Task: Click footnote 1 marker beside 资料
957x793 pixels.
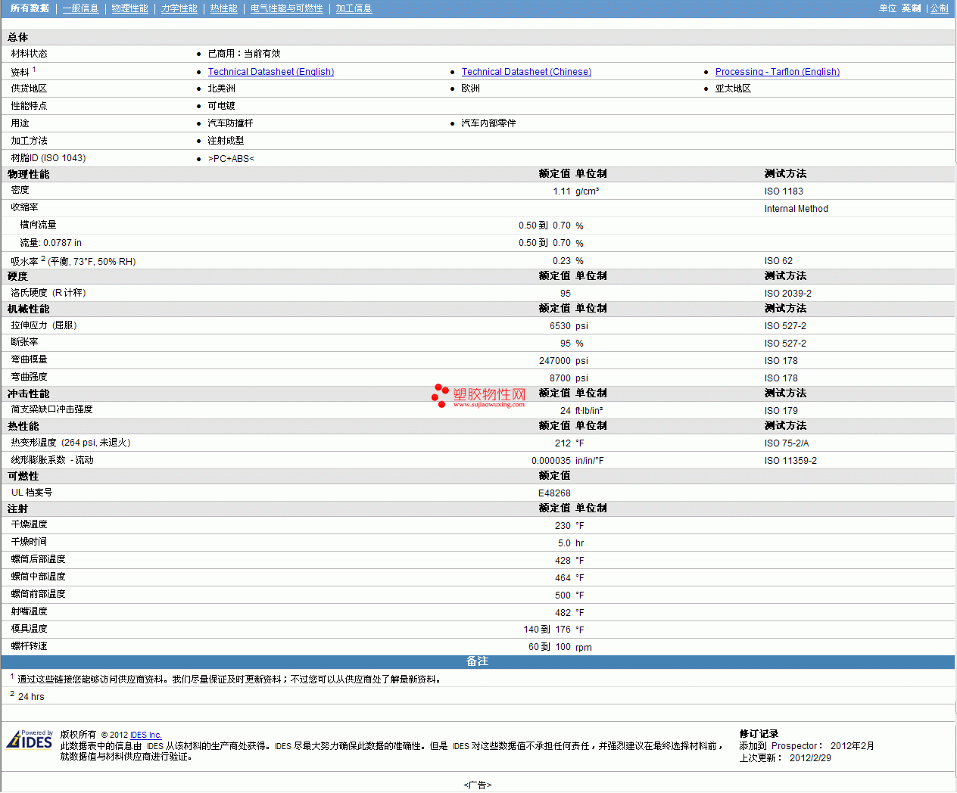Action: pyautogui.click(x=34, y=70)
